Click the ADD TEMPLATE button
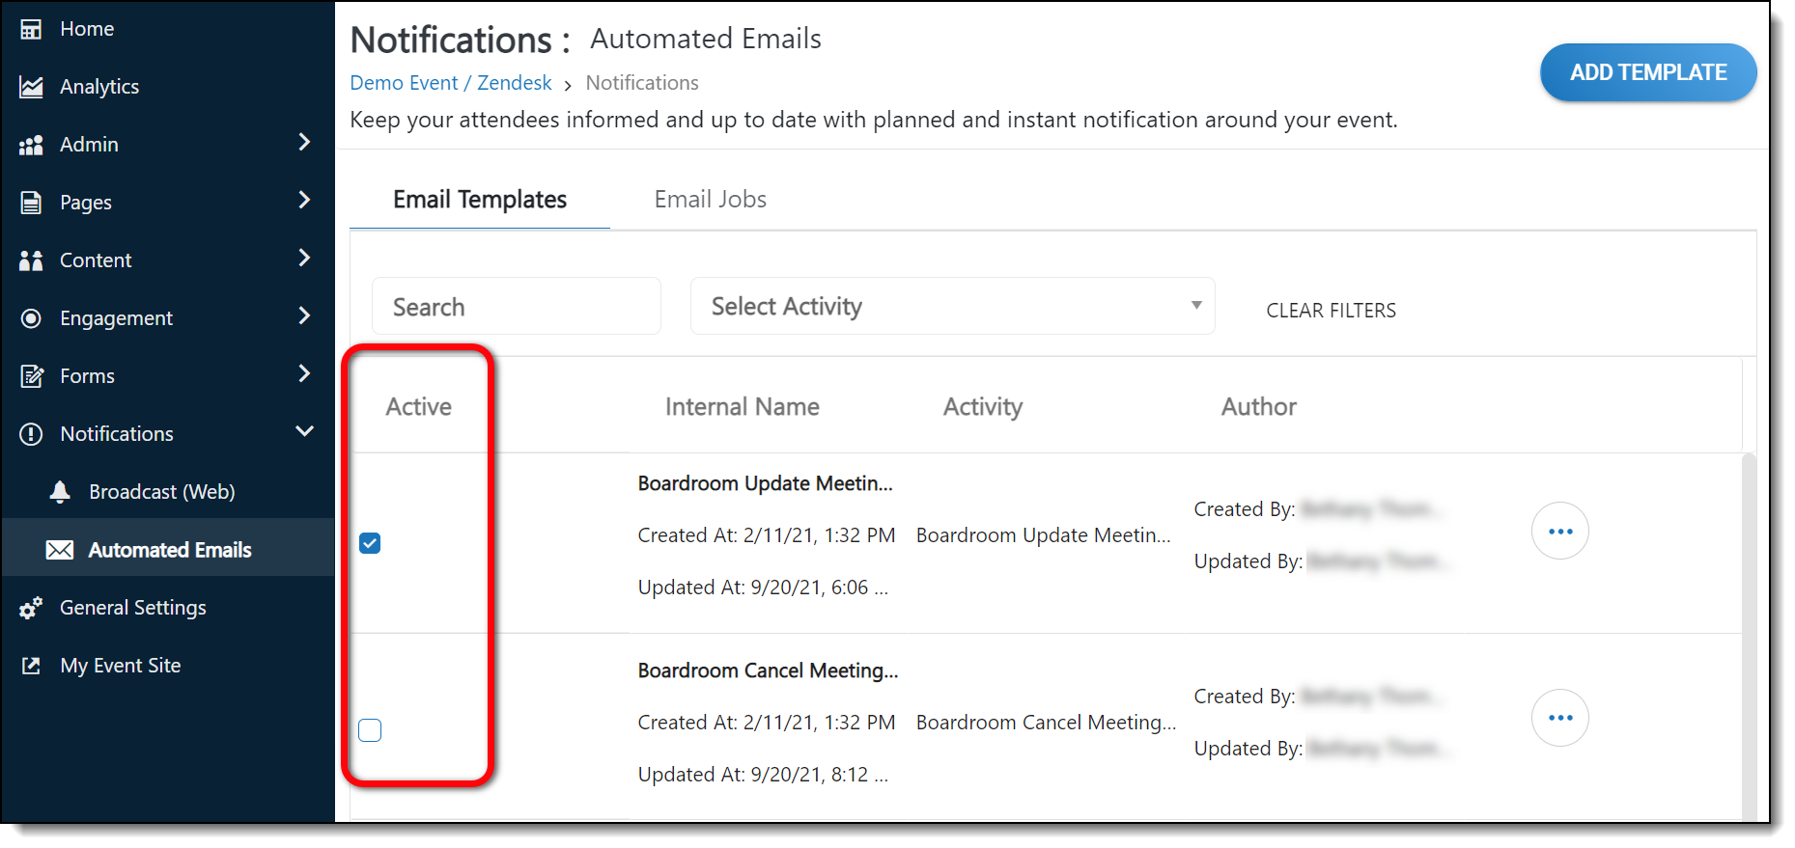Screen dimensions: 1795x848 pyautogui.click(x=1647, y=72)
